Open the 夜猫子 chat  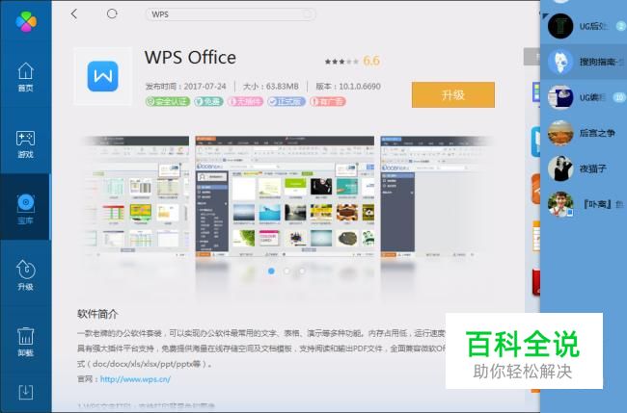[x=584, y=168]
